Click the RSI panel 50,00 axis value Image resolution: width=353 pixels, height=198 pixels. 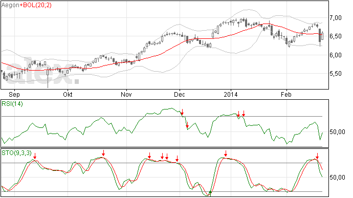(x=337, y=132)
